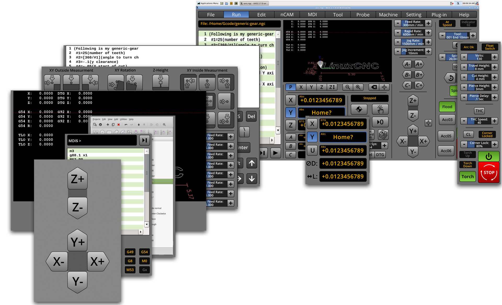
Task: Open Utilities menu in nCAM window
Action: point(123,119)
